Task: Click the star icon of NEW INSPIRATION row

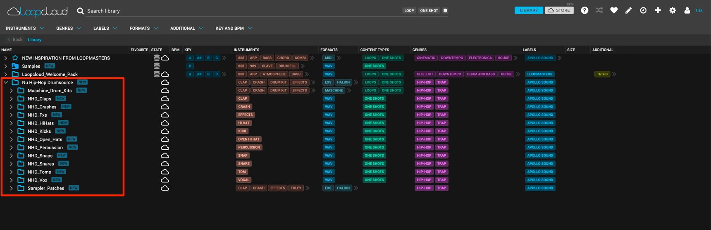Action: coord(15,58)
